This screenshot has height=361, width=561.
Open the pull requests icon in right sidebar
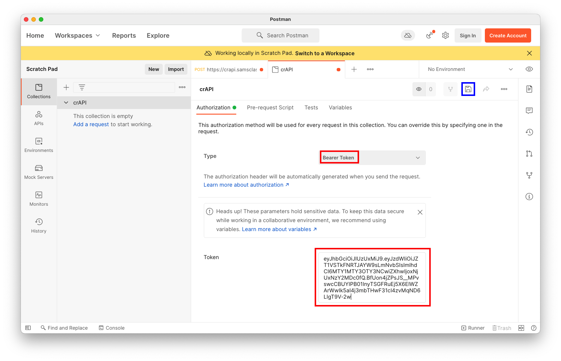pos(529,153)
